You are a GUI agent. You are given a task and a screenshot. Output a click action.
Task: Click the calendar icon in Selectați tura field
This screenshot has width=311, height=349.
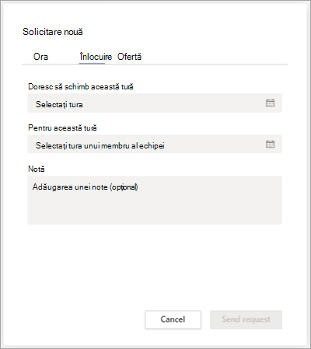pyautogui.click(x=270, y=103)
